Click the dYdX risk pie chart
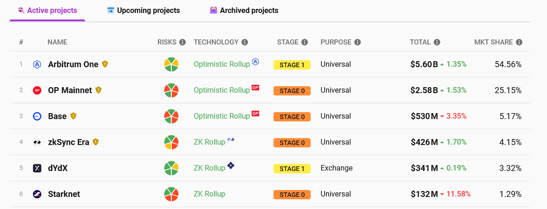Image resolution: width=547 pixels, height=209 pixels. point(171,168)
